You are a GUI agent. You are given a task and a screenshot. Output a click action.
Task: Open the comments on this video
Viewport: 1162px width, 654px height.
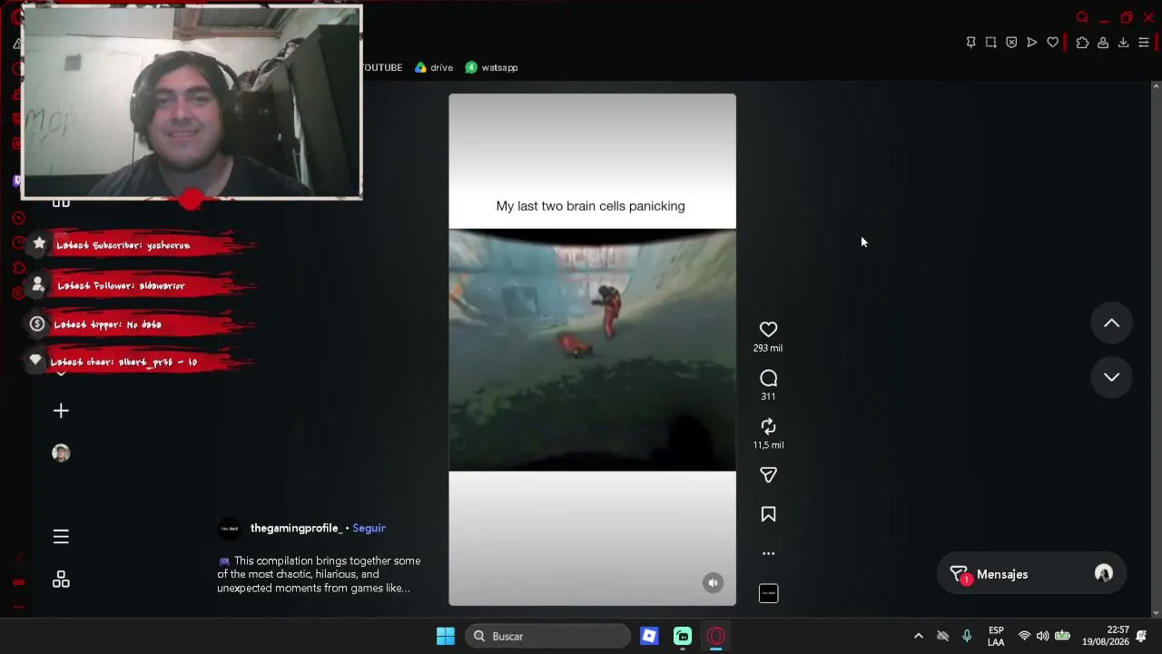(768, 379)
